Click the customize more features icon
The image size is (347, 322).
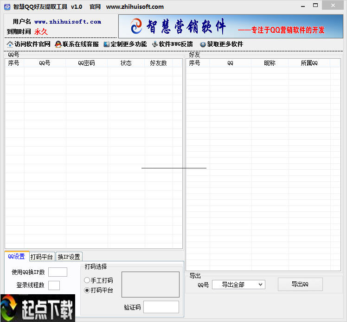coord(106,44)
